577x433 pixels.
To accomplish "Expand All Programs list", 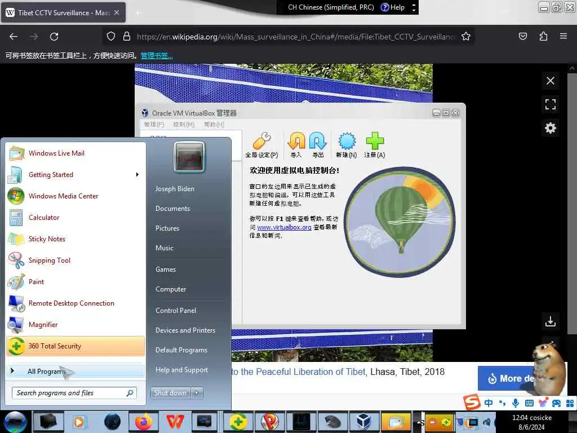I will (76, 371).
